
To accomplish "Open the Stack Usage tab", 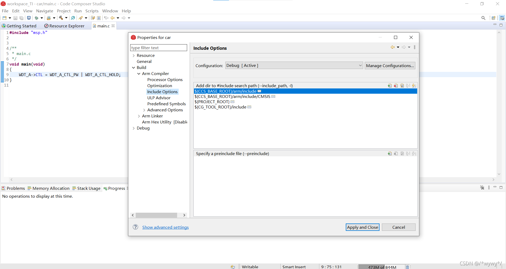I will (86, 188).
